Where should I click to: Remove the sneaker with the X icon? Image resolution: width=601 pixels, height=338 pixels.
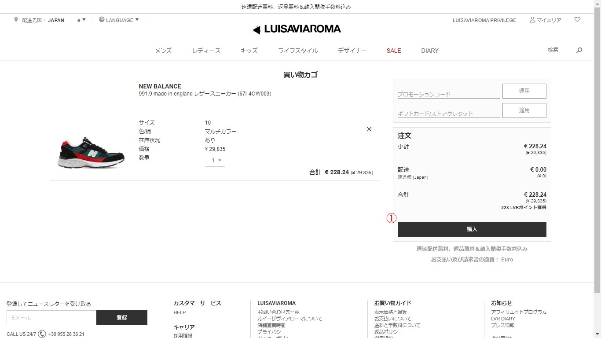[369, 129]
